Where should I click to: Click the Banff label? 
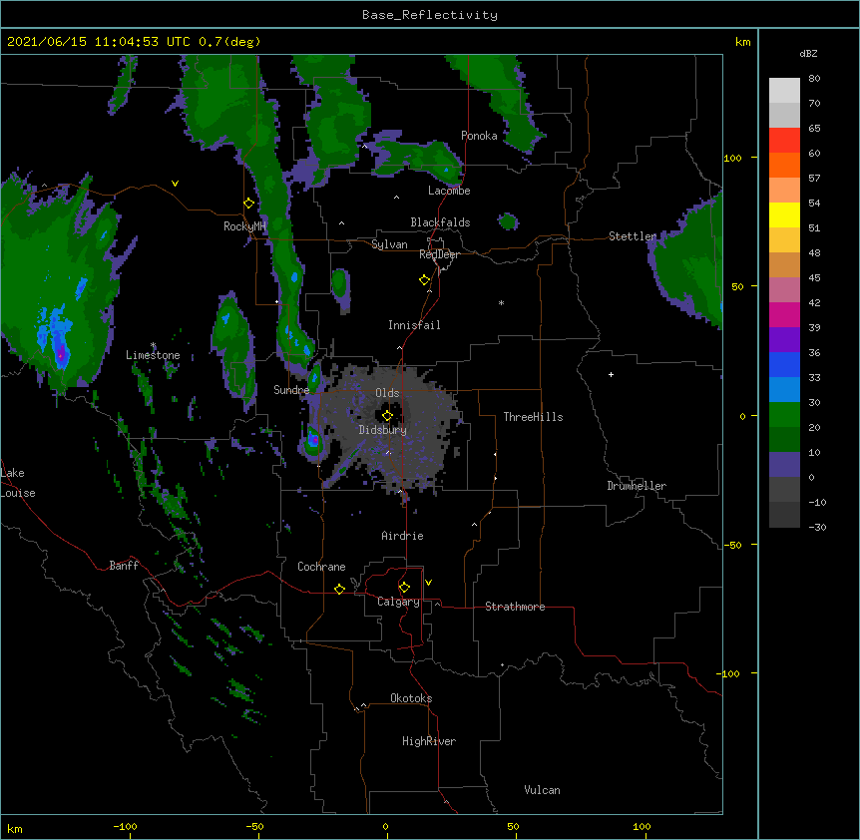(x=124, y=566)
